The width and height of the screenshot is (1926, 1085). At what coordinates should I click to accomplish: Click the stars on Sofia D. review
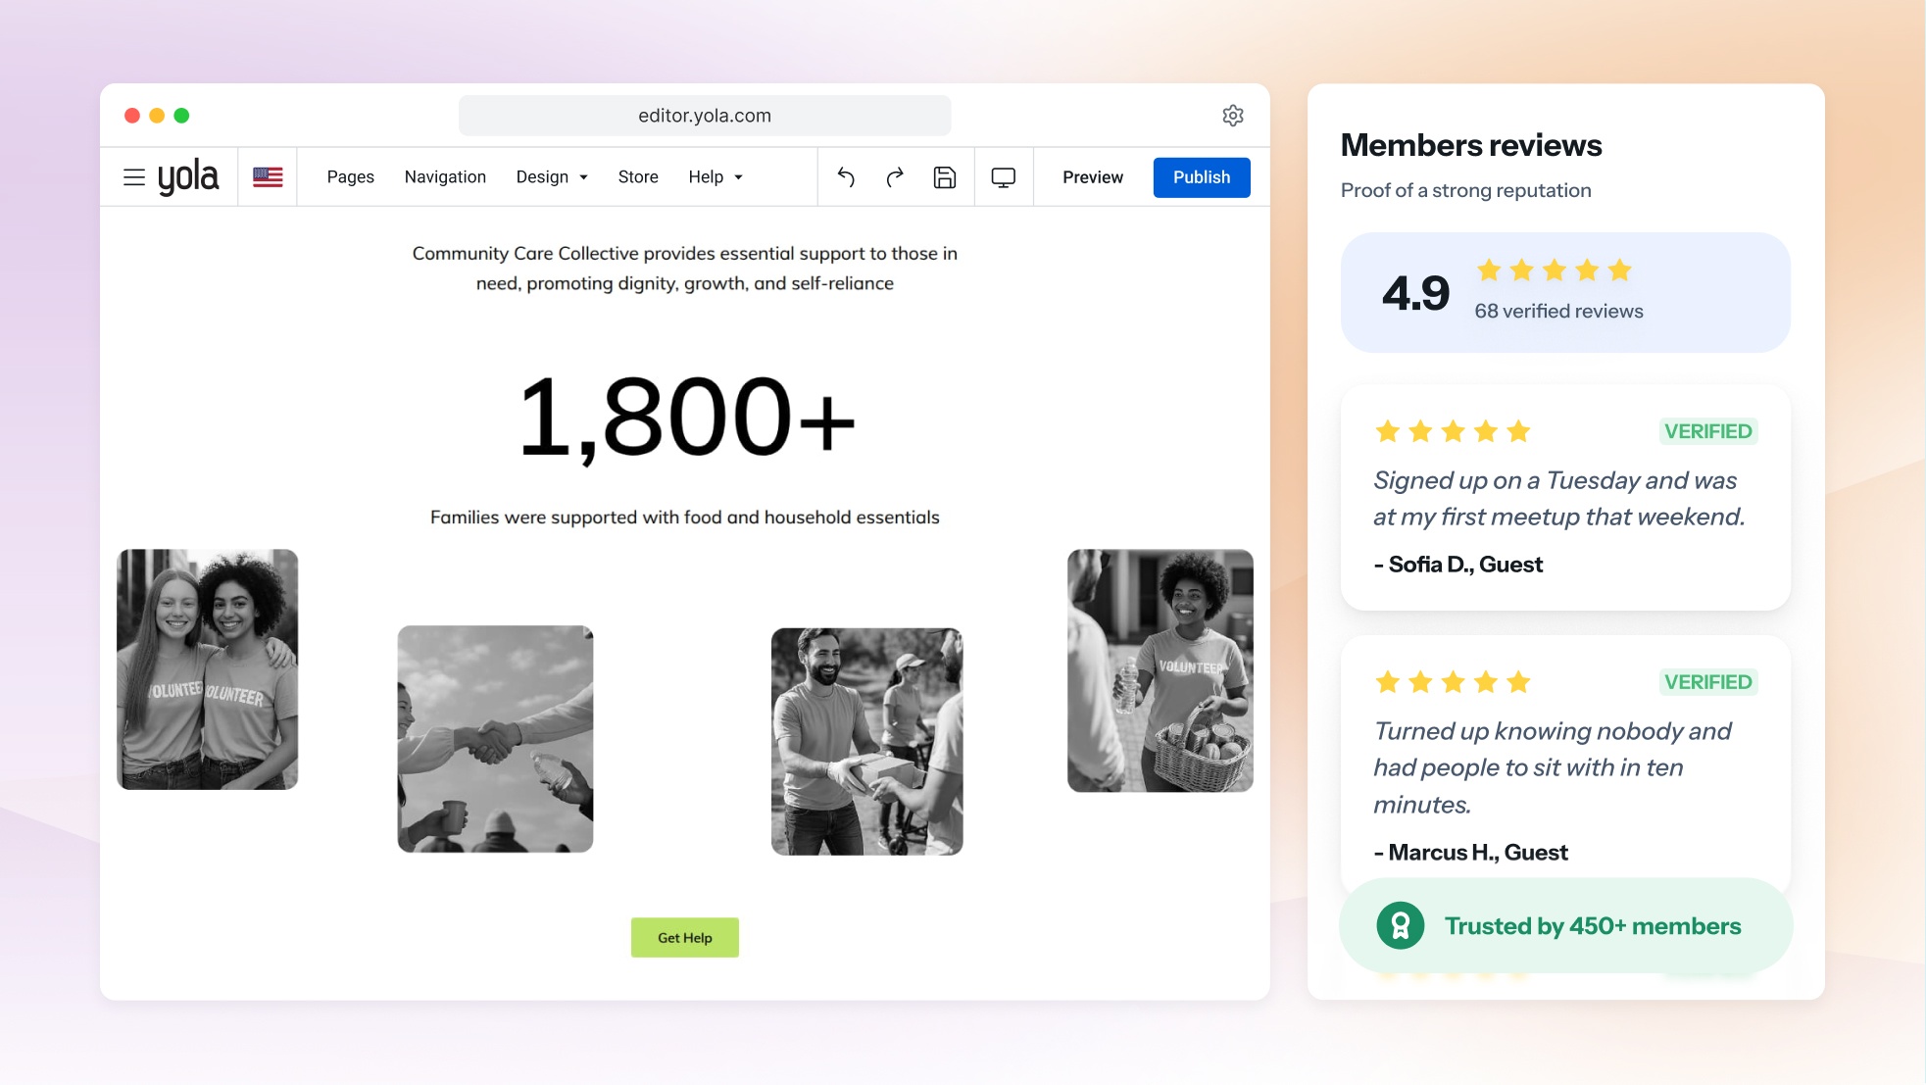click(1453, 431)
